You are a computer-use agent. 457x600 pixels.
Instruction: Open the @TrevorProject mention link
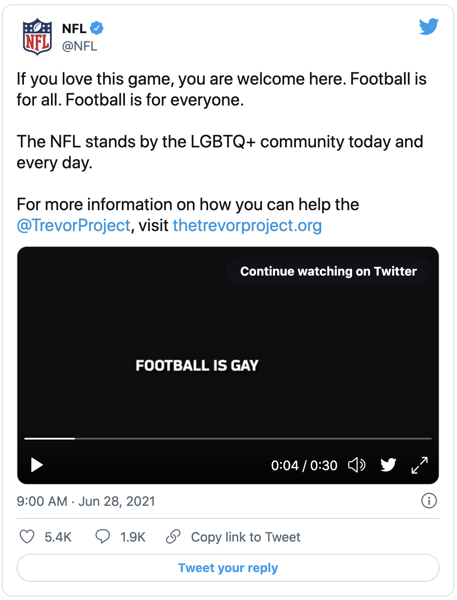pos(74,225)
